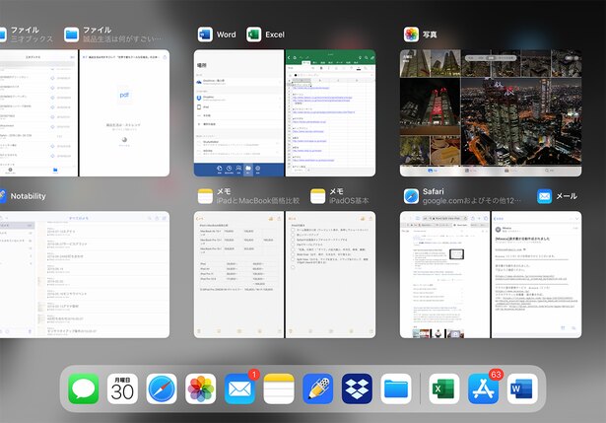Select the 'iPadOS基本' subtitle
This screenshot has width=606, height=423.
click(x=349, y=201)
